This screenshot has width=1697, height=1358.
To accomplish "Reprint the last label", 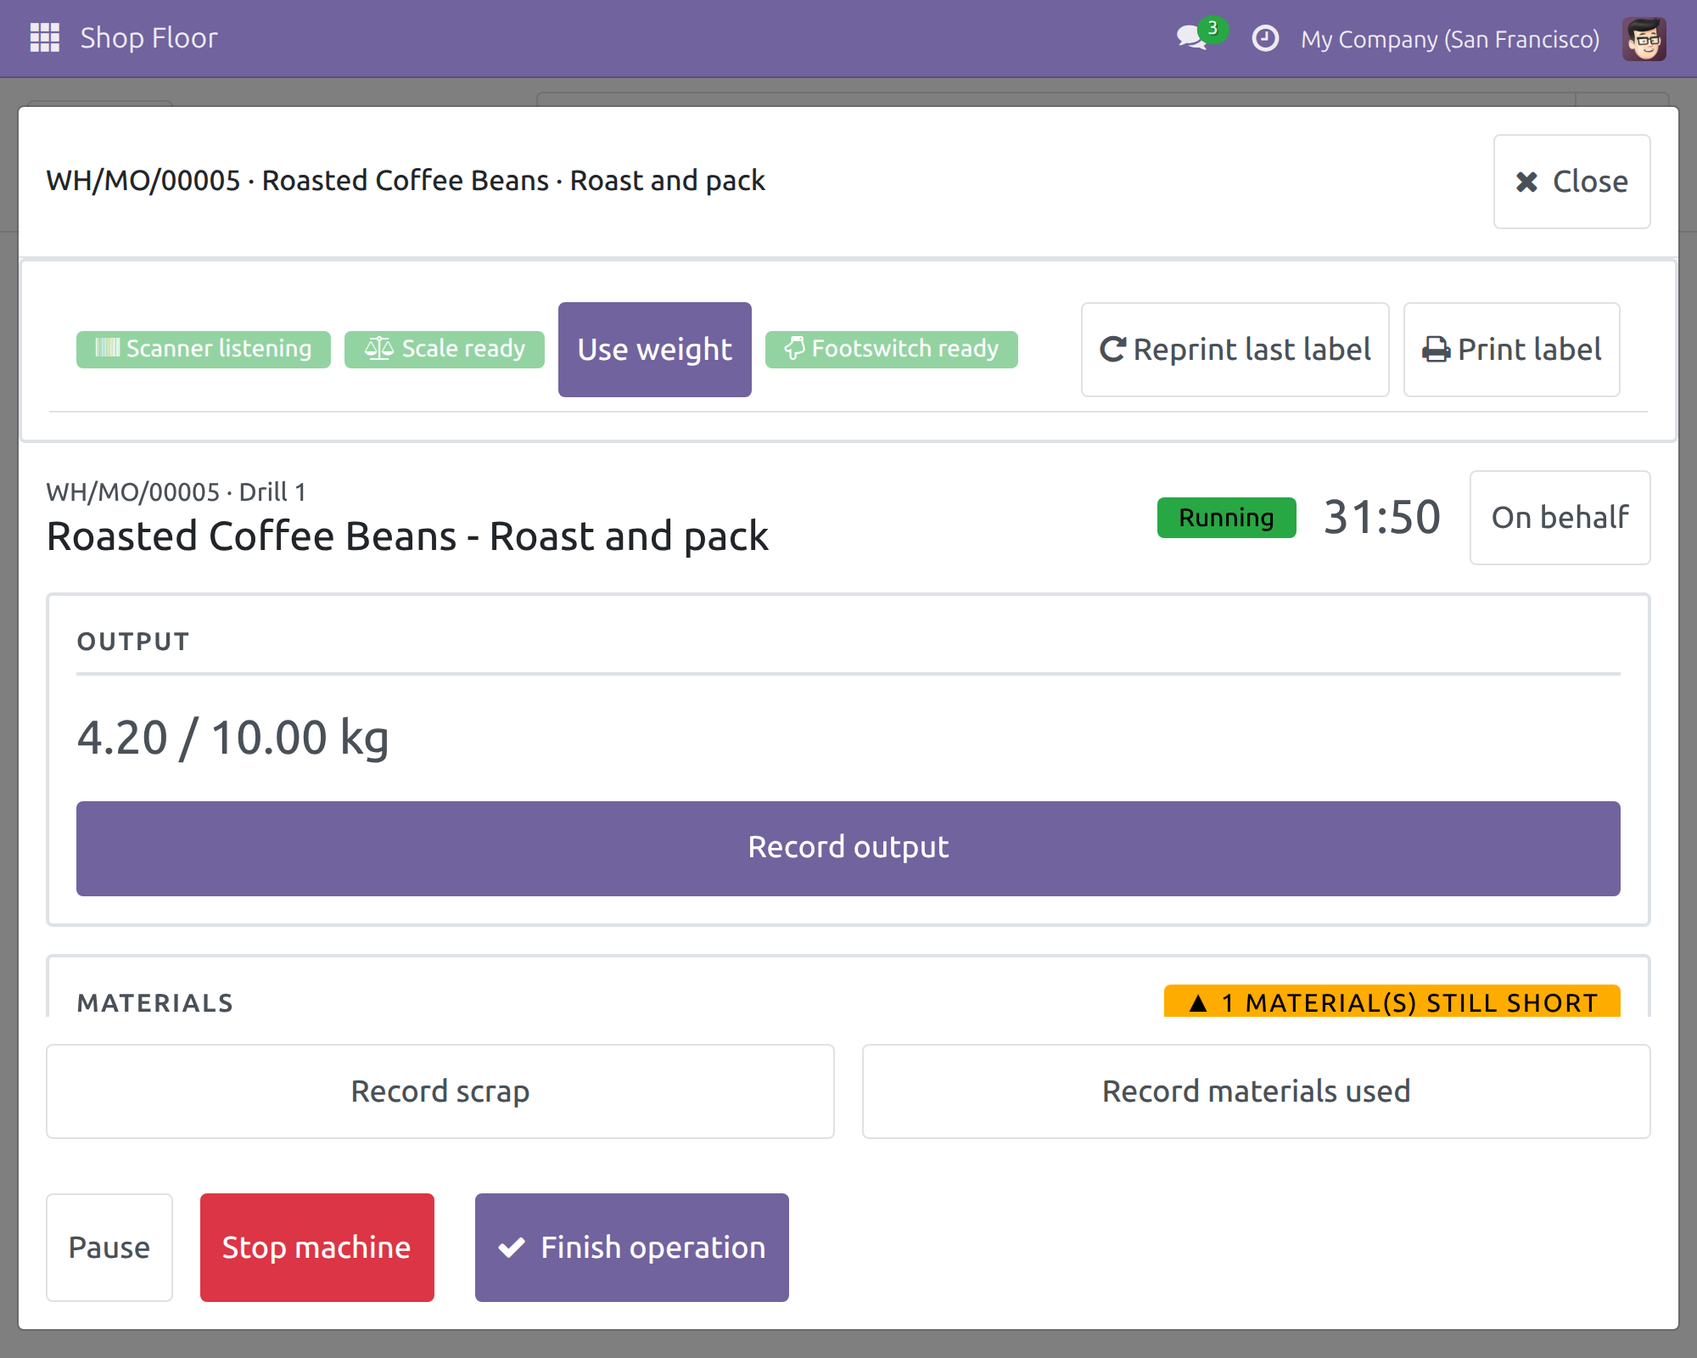I will tap(1235, 349).
